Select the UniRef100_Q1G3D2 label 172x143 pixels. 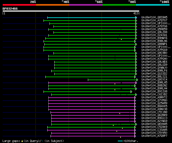154,74
